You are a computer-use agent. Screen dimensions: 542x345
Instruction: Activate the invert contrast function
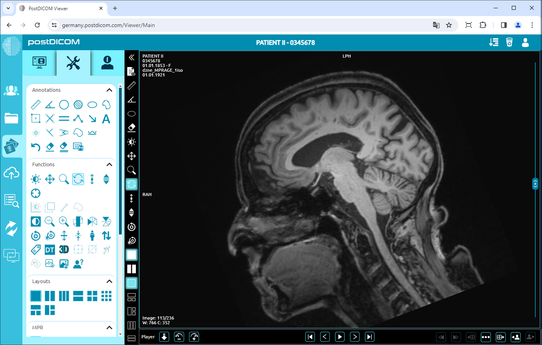tap(36, 222)
